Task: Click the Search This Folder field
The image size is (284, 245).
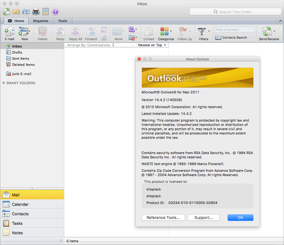Action: point(236,12)
